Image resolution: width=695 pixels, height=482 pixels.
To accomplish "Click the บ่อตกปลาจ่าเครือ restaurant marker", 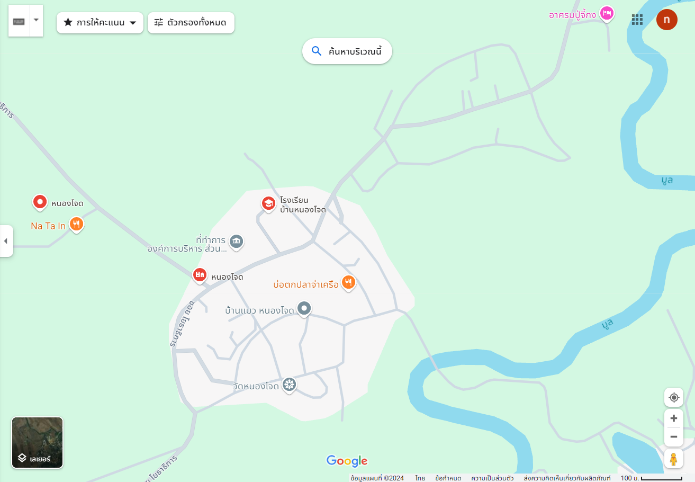I will (348, 283).
